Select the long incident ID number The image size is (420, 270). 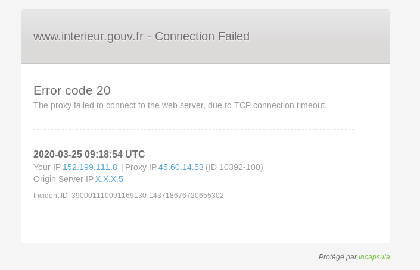click(148, 196)
